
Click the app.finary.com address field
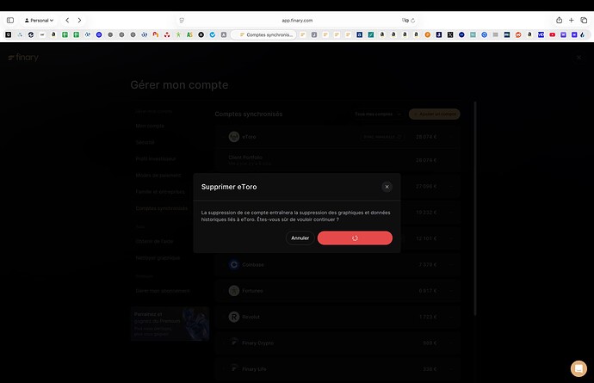pyautogui.click(x=297, y=21)
